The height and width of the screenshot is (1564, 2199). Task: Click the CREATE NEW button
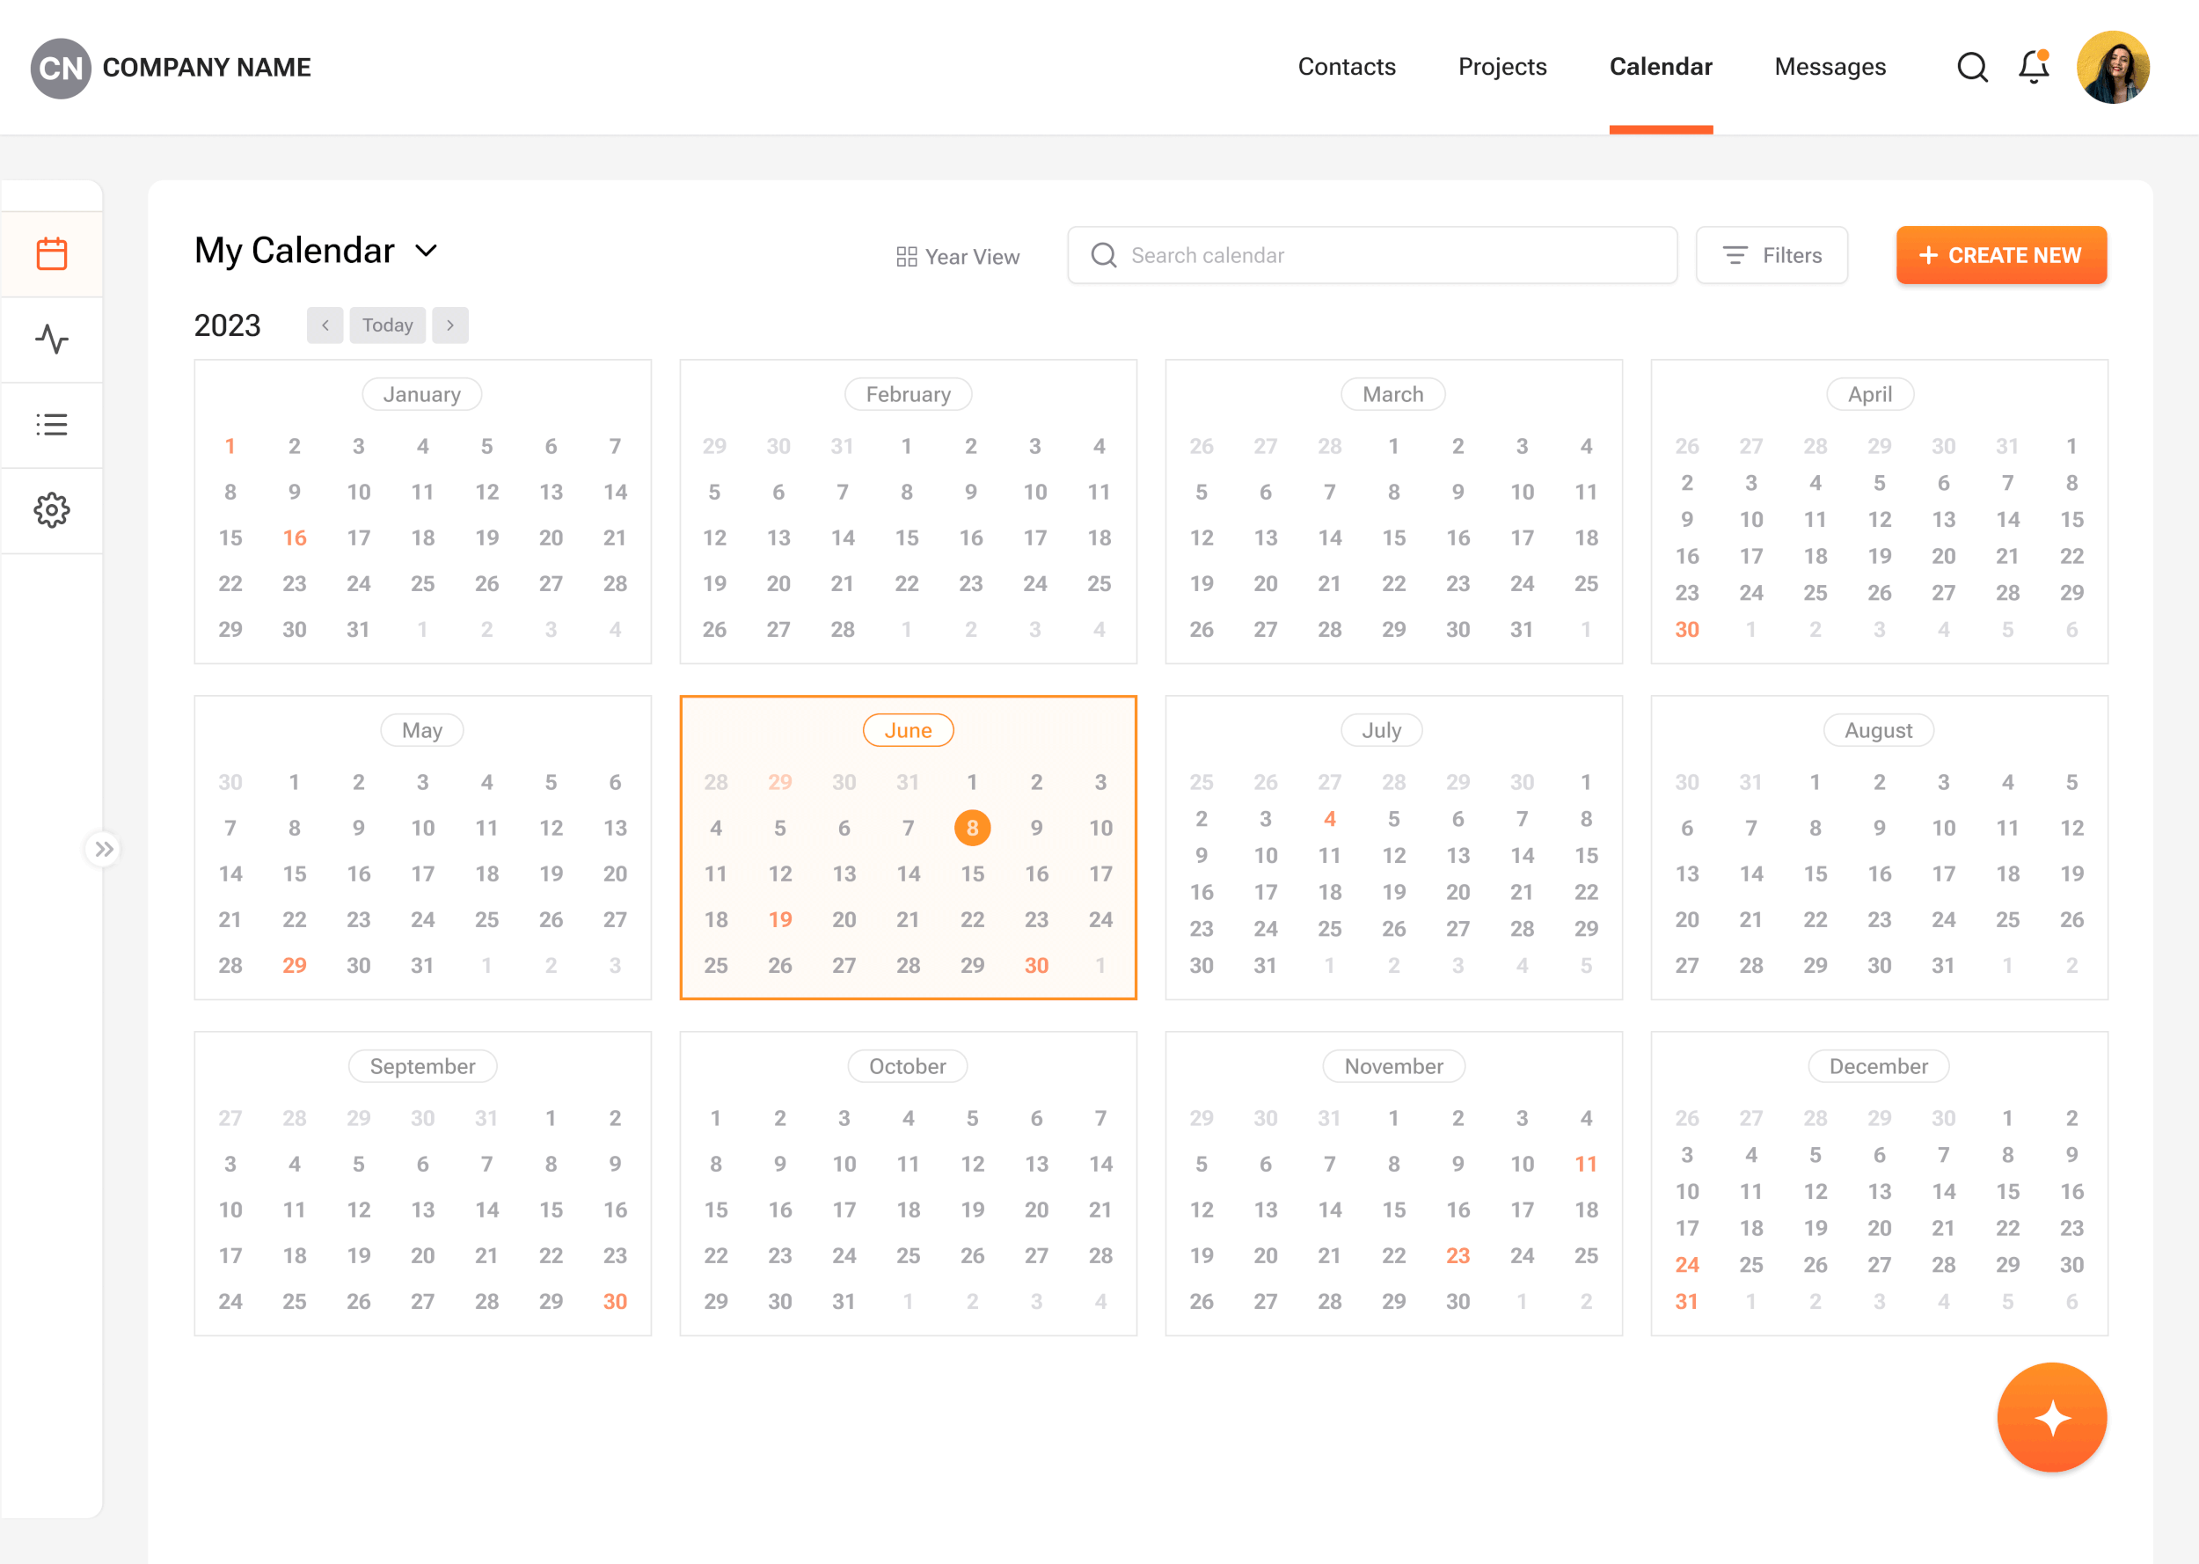tap(2001, 255)
